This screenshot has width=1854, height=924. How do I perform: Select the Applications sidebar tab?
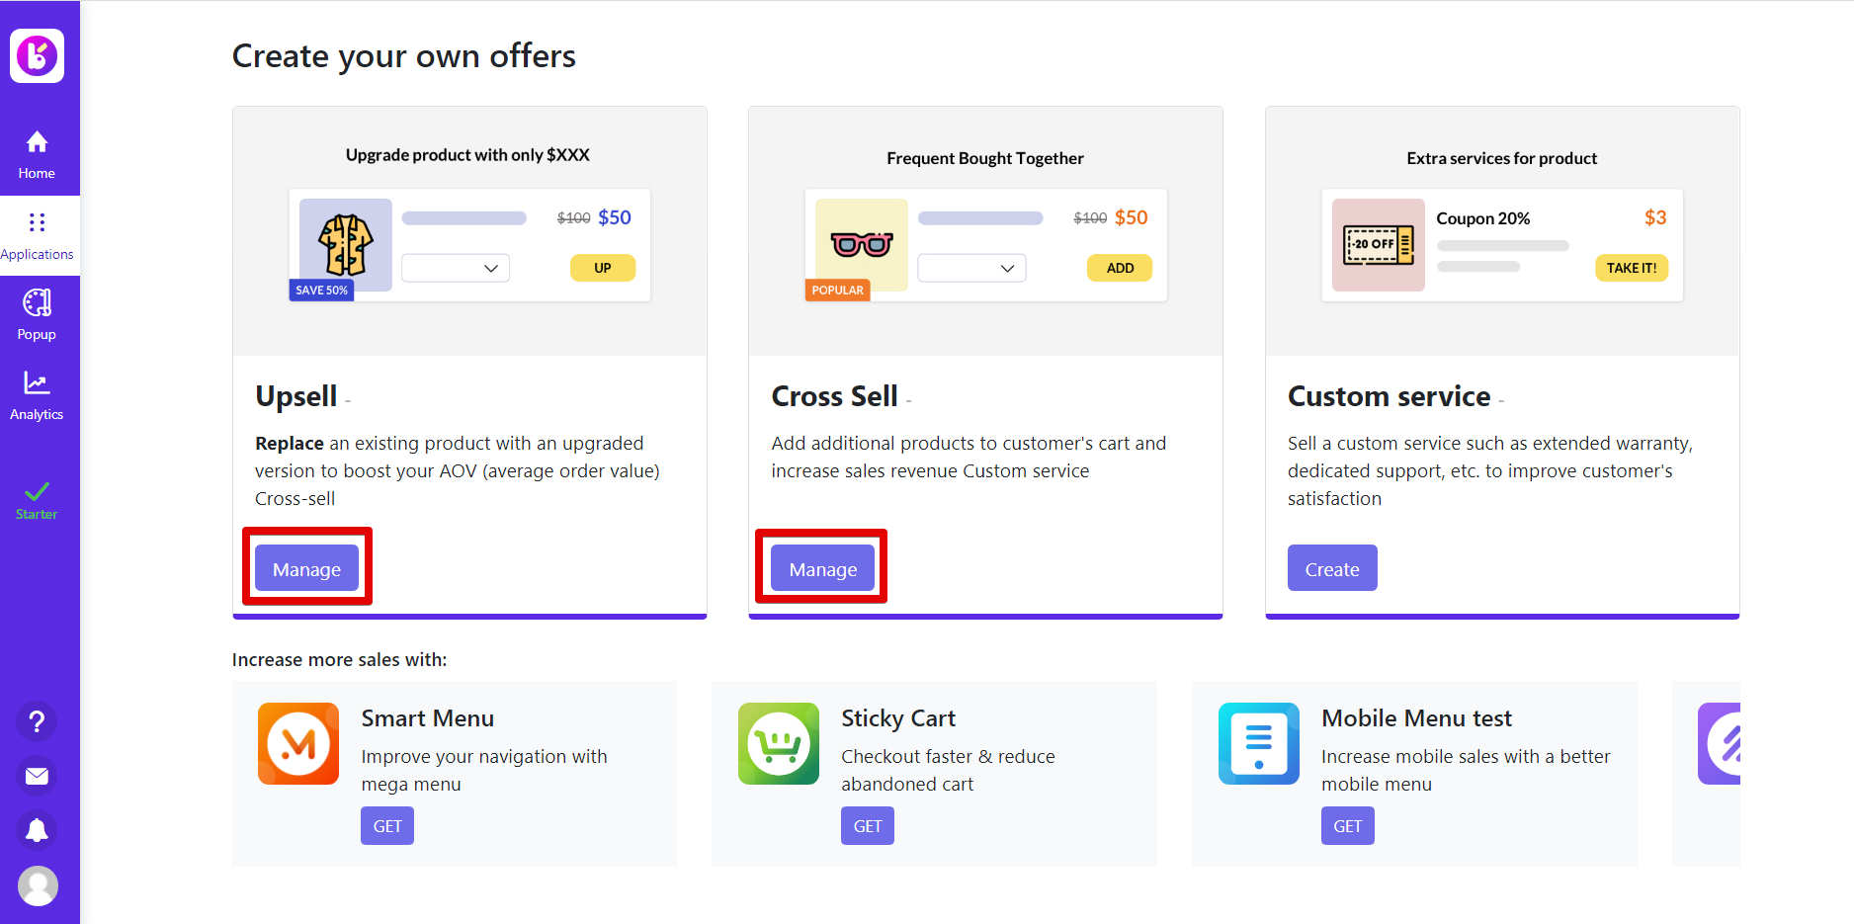pyautogui.click(x=37, y=235)
